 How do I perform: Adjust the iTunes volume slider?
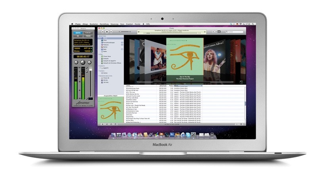pos(124,32)
